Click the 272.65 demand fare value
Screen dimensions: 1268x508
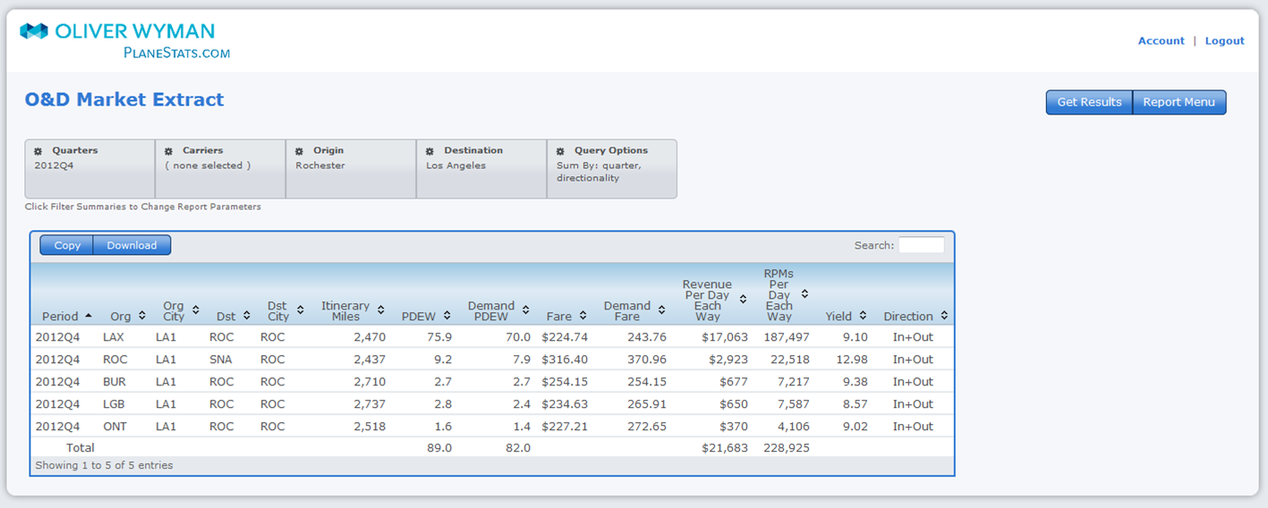(x=647, y=427)
